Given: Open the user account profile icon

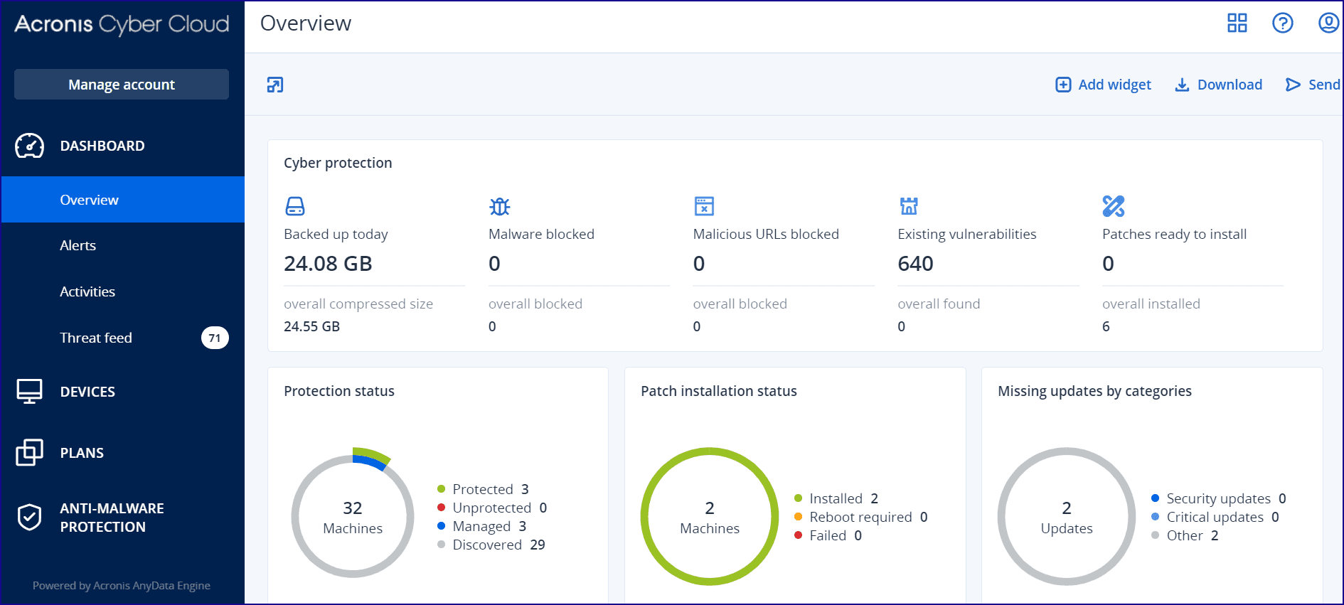Looking at the screenshot, I should (1328, 23).
